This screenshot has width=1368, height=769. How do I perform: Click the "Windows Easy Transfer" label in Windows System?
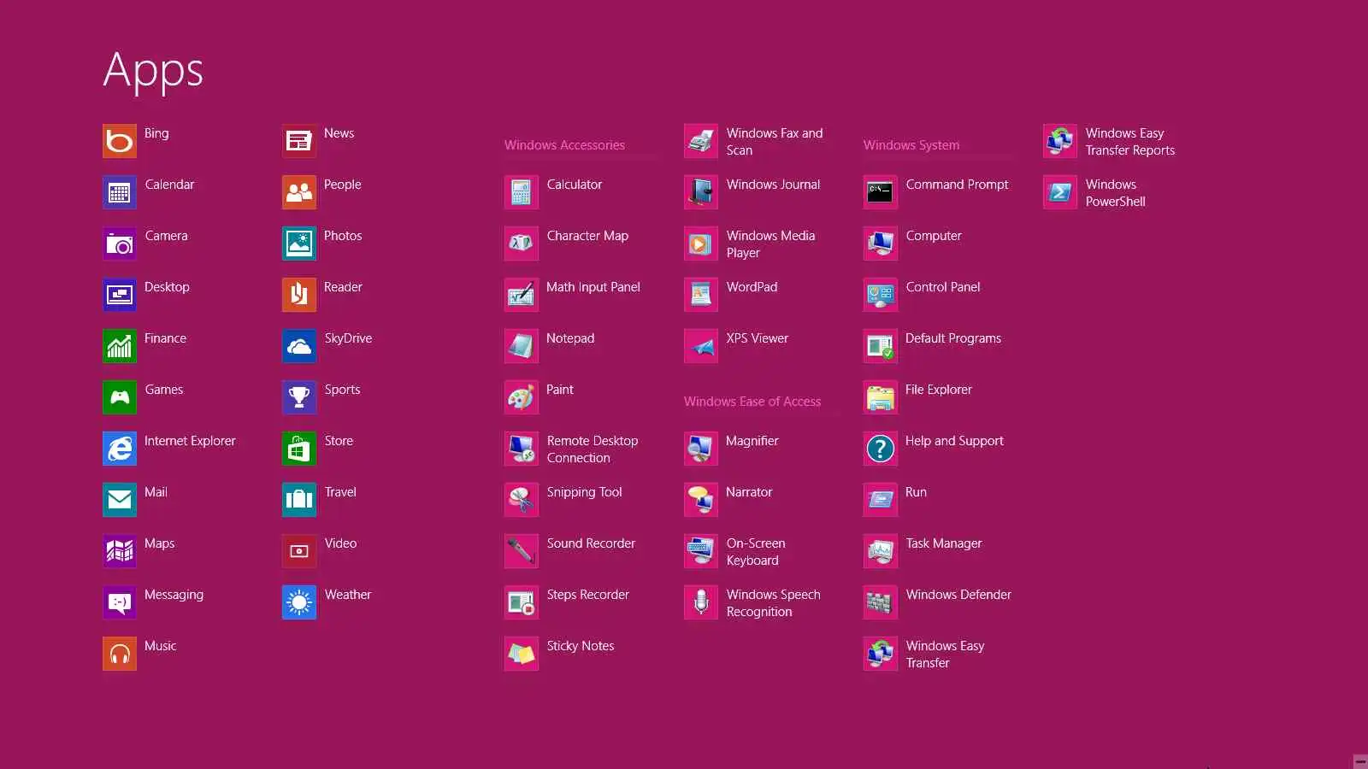click(x=945, y=655)
